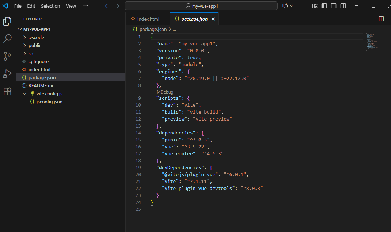Open README.md in the explorer
Image resolution: width=391 pixels, height=232 pixels.
tap(71, 85)
